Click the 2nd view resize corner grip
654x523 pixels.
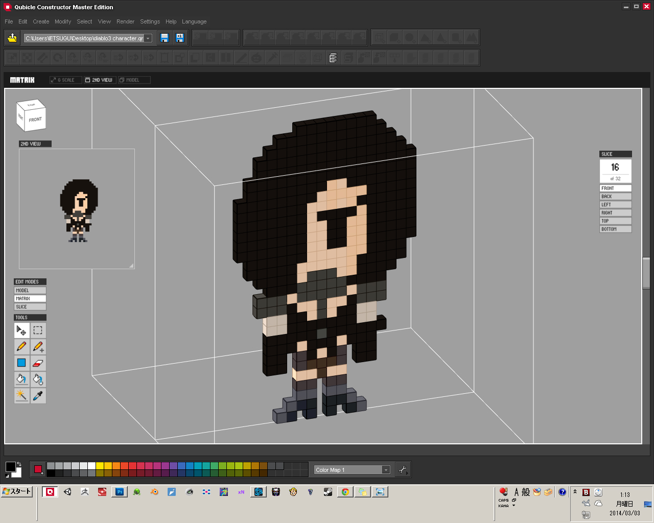131,266
